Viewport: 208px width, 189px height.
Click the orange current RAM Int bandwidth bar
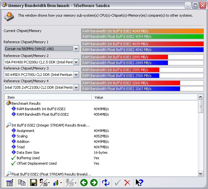click(142, 31)
